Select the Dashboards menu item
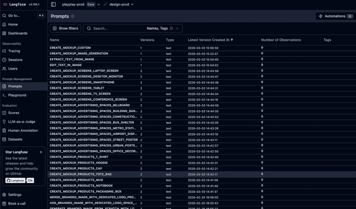356x209 pixels. click(x=17, y=33)
